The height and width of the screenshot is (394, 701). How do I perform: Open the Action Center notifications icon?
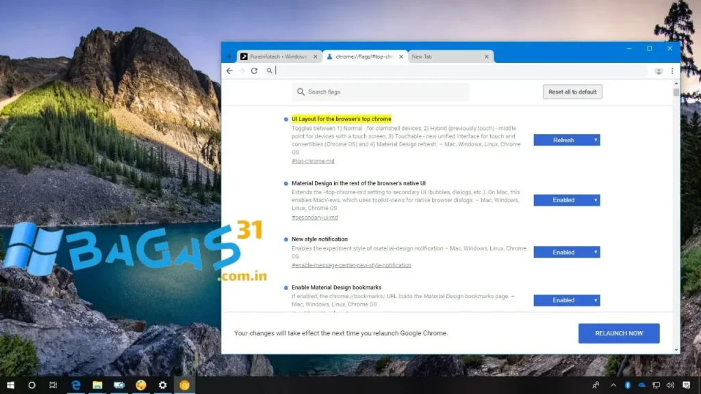click(687, 385)
